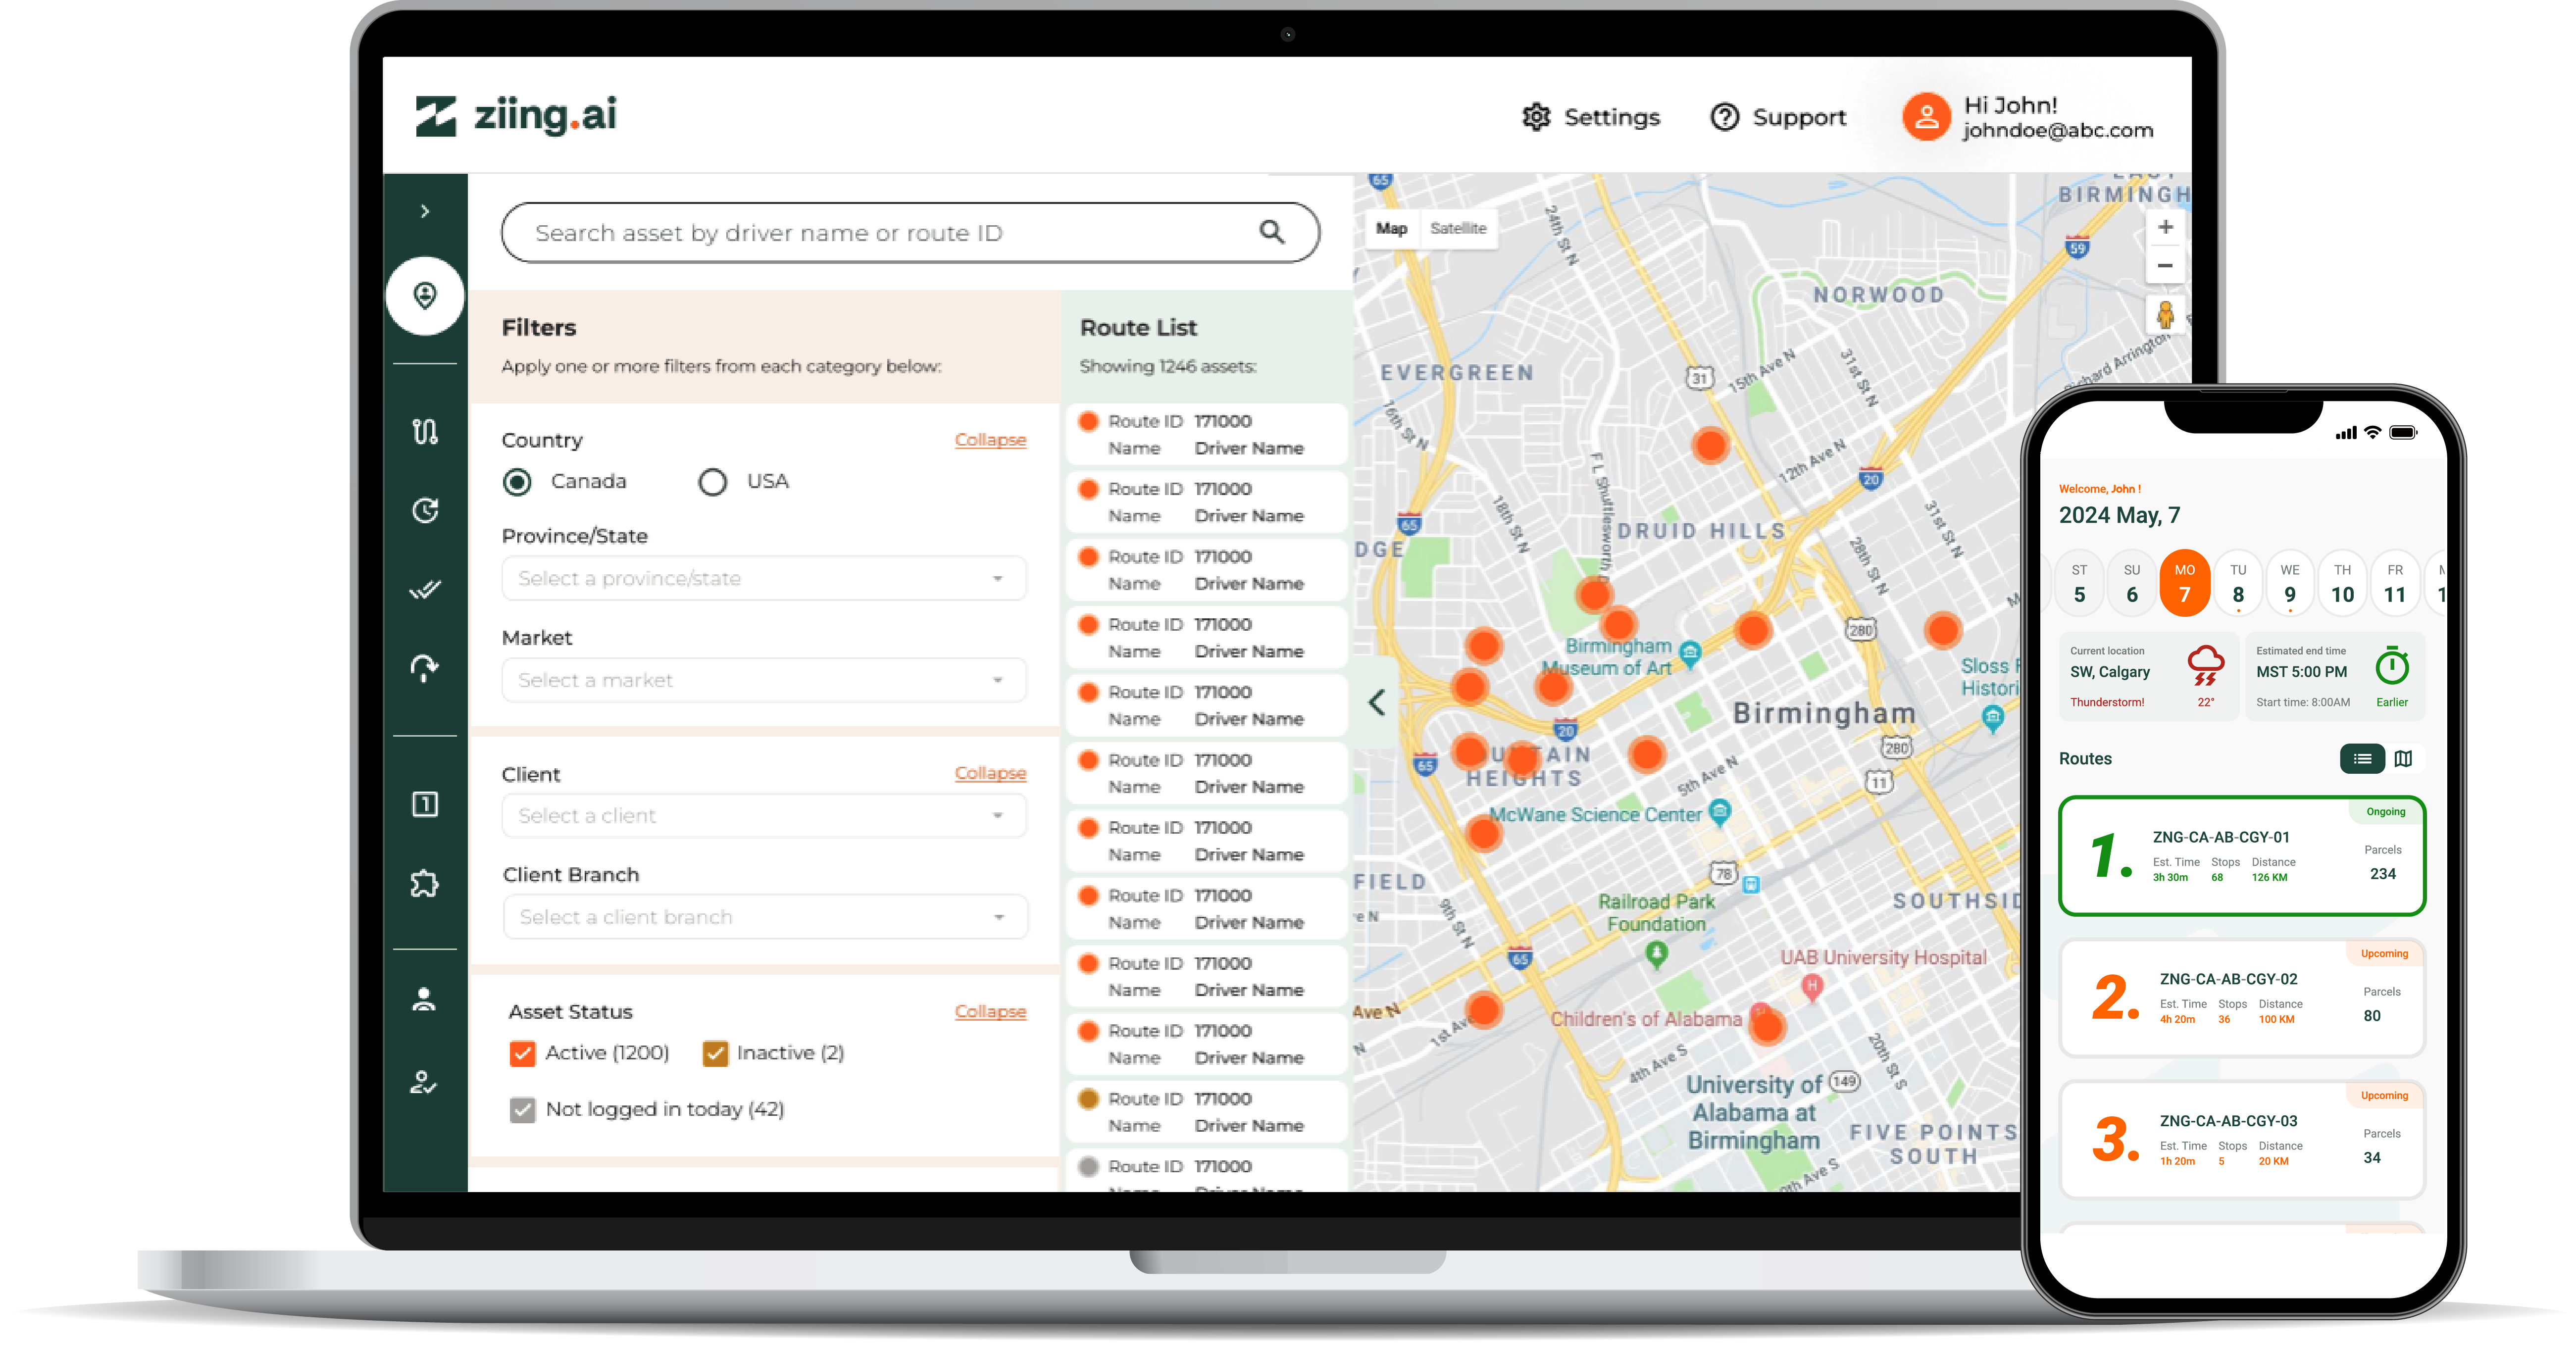The height and width of the screenshot is (1349, 2576).
Task: Select the Canada radio button
Action: [x=517, y=482]
